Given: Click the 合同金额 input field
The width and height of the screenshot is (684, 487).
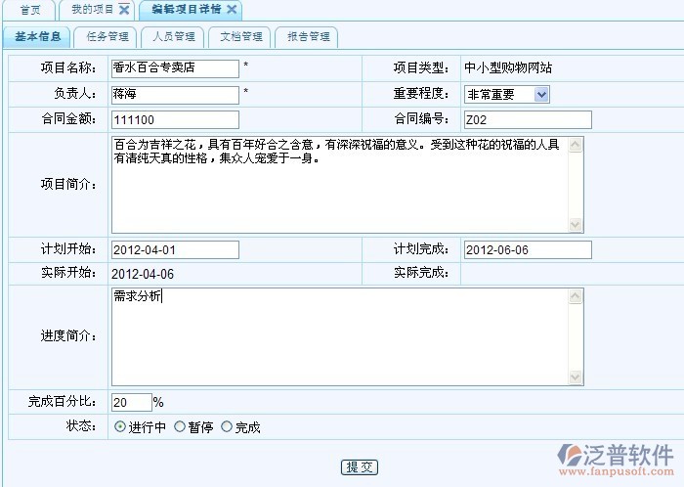Looking at the screenshot, I should point(175,120).
